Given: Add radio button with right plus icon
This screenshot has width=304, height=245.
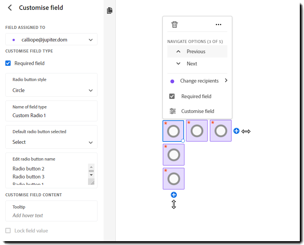Looking at the screenshot, I should pyautogui.click(x=236, y=131).
